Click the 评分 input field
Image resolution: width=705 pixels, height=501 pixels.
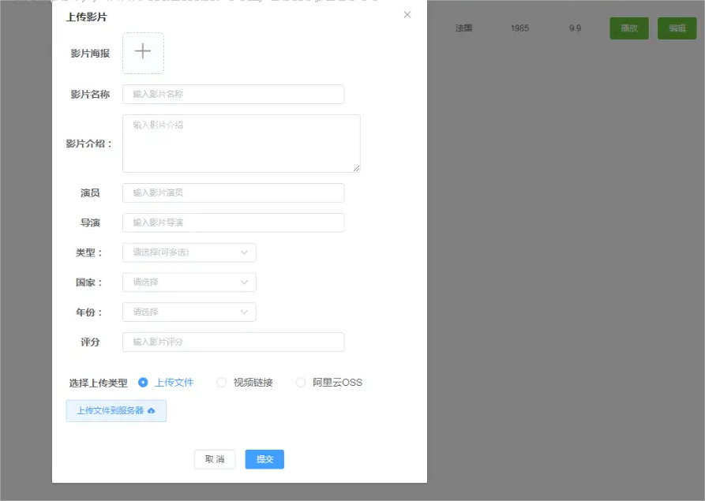pyautogui.click(x=234, y=342)
